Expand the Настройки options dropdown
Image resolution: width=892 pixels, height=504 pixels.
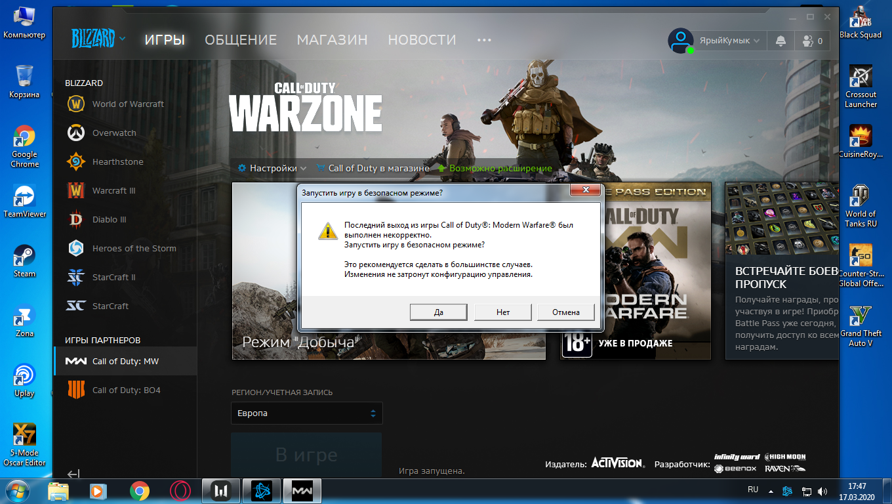pos(272,168)
